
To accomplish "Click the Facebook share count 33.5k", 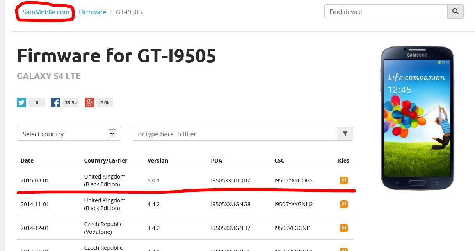I will pos(71,103).
